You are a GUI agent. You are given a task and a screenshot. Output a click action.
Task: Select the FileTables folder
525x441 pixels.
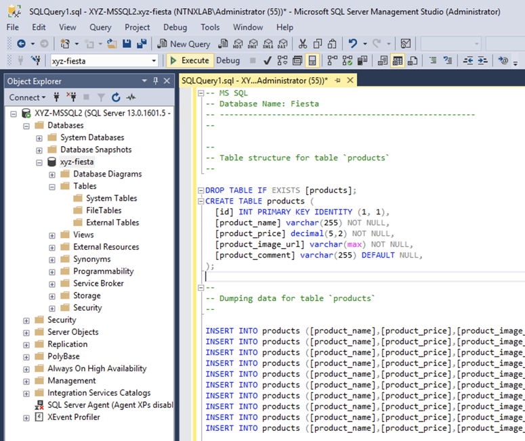tap(104, 210)
